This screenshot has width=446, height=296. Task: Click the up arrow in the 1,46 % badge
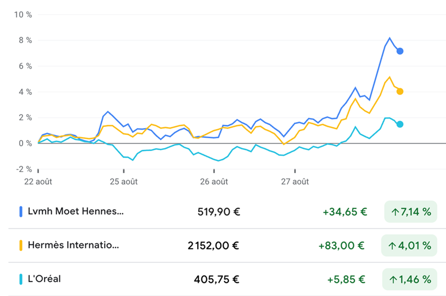pyautogui.click(x=393, y=280)
